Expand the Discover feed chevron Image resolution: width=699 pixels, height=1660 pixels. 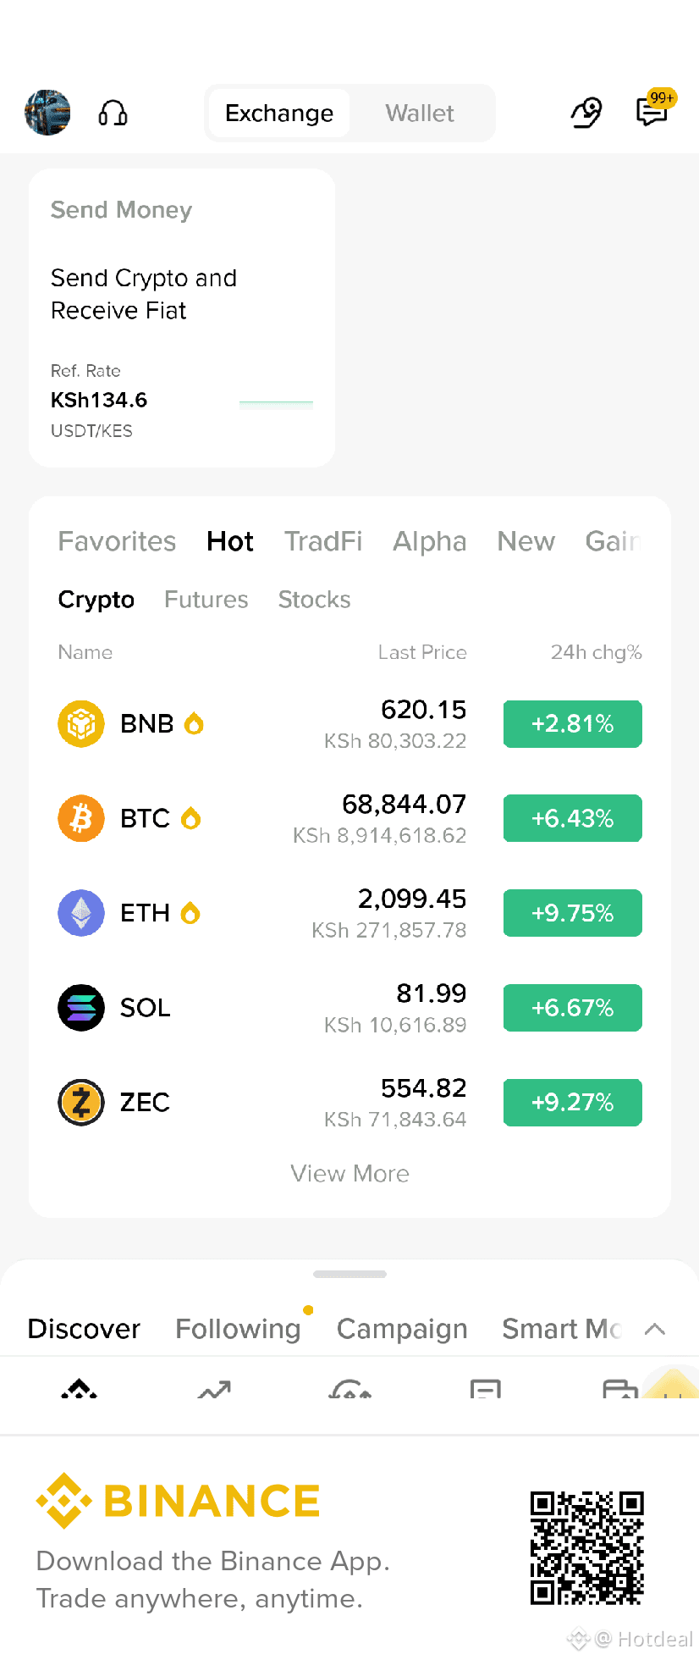(655, 1329)
